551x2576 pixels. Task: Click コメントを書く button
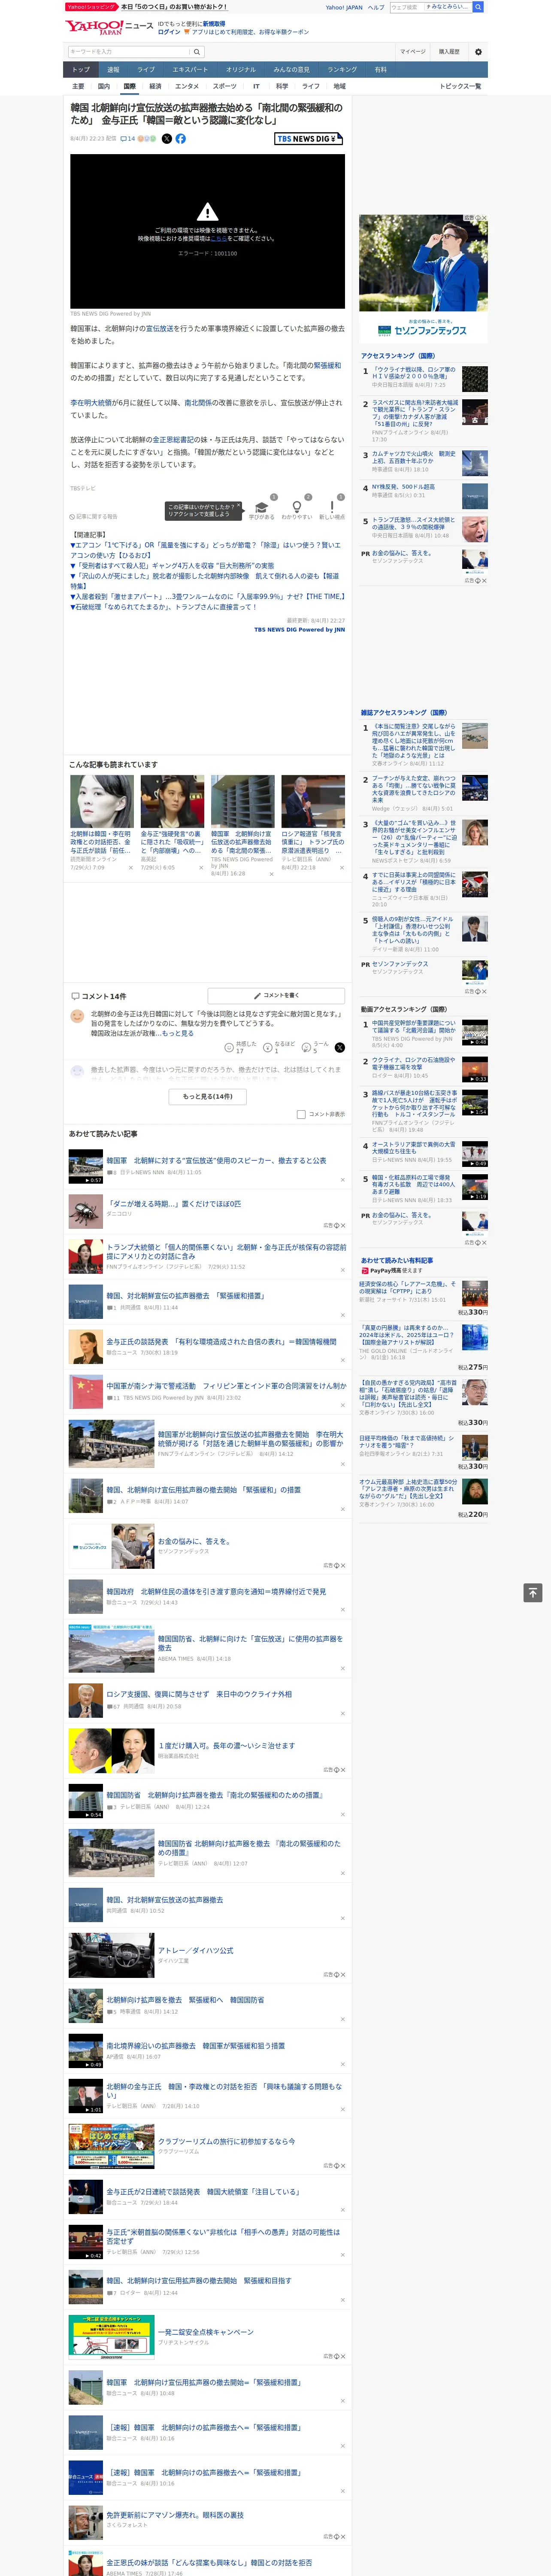point(276,996)
